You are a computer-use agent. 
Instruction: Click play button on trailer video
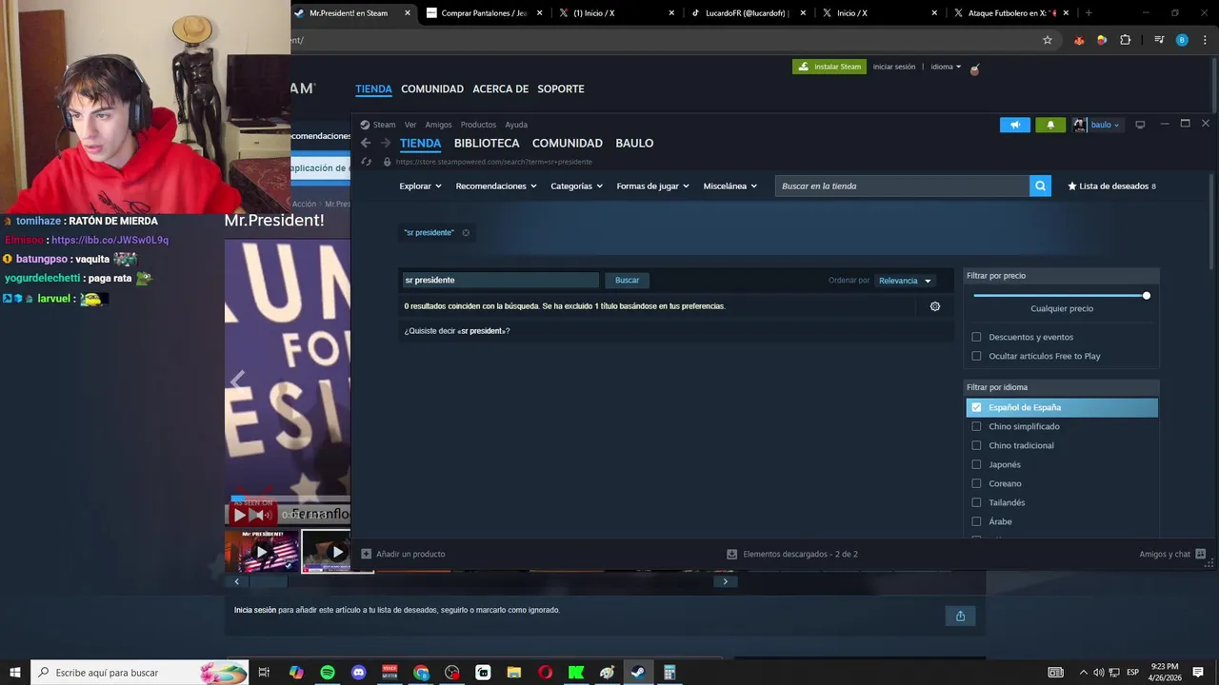(x=240, y=515)
